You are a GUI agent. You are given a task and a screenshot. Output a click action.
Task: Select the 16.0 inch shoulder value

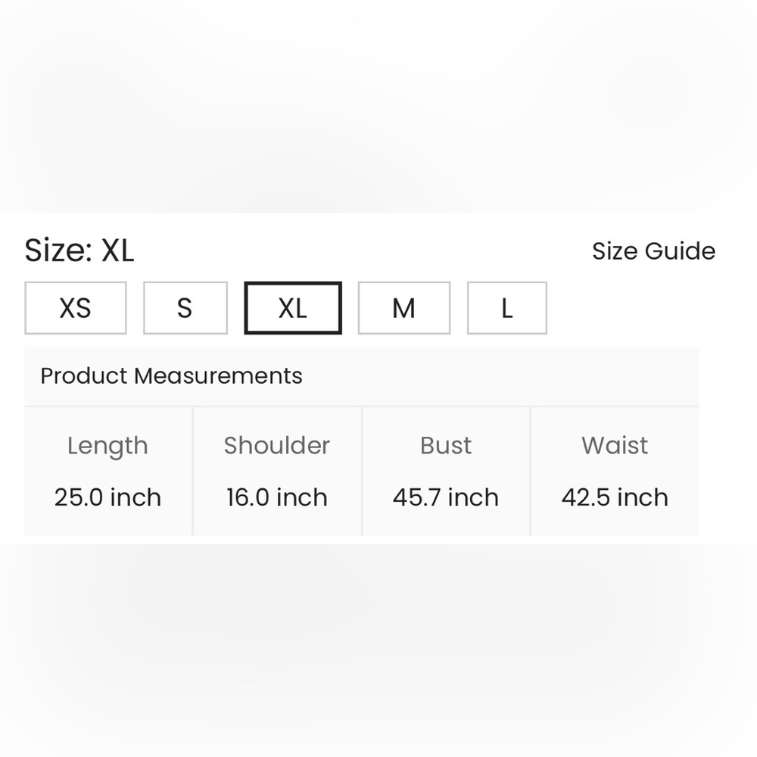[277, 497]
